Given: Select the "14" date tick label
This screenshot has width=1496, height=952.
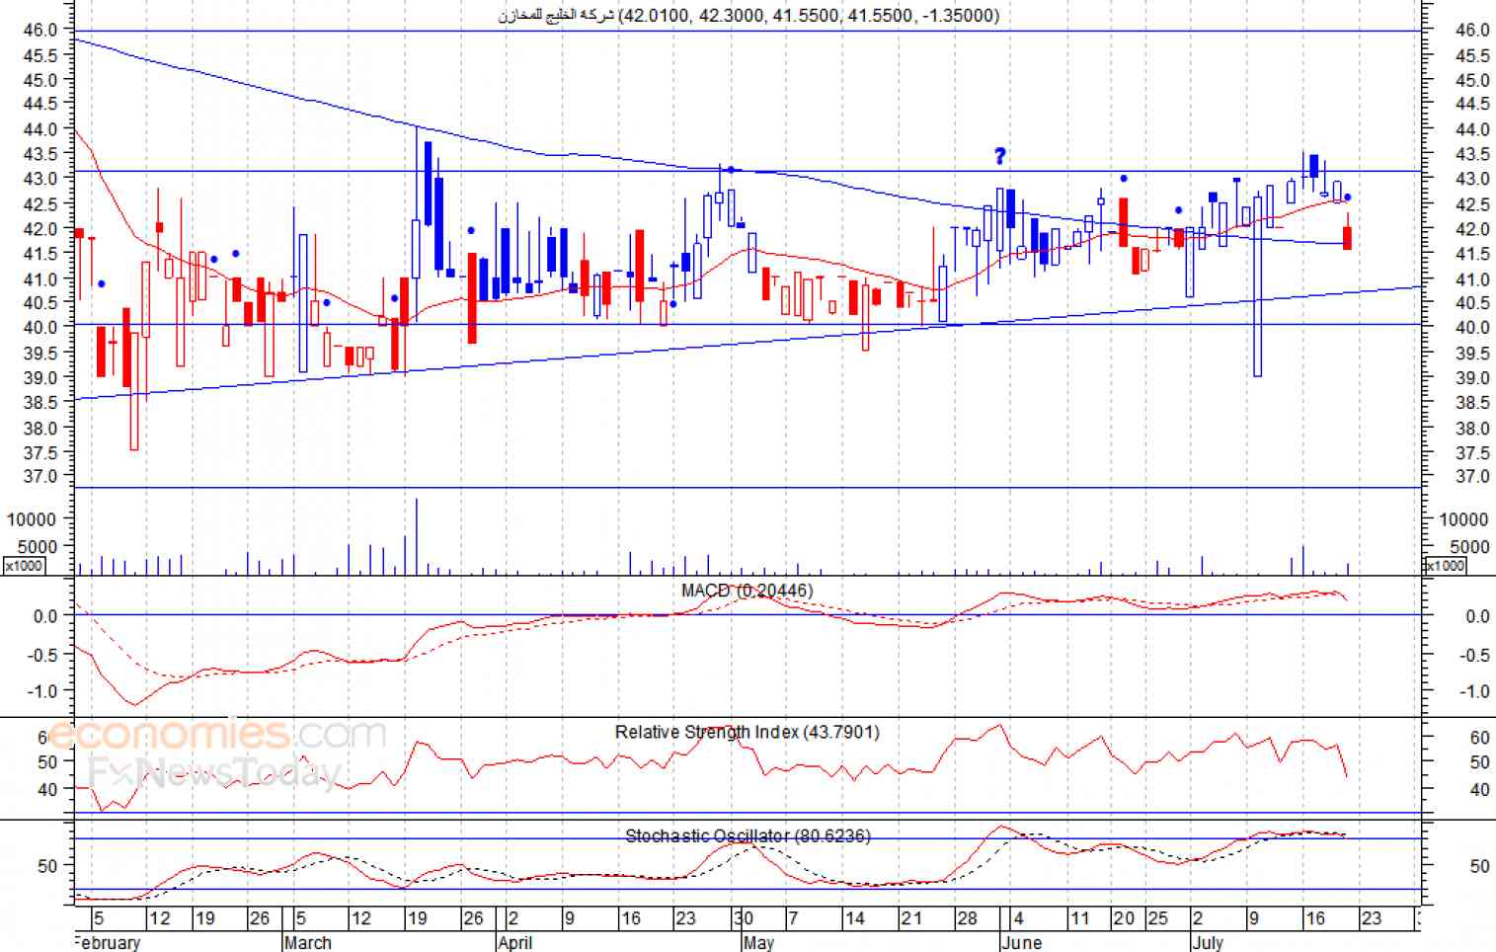Looking at the screenshot, I should point(854,918).
